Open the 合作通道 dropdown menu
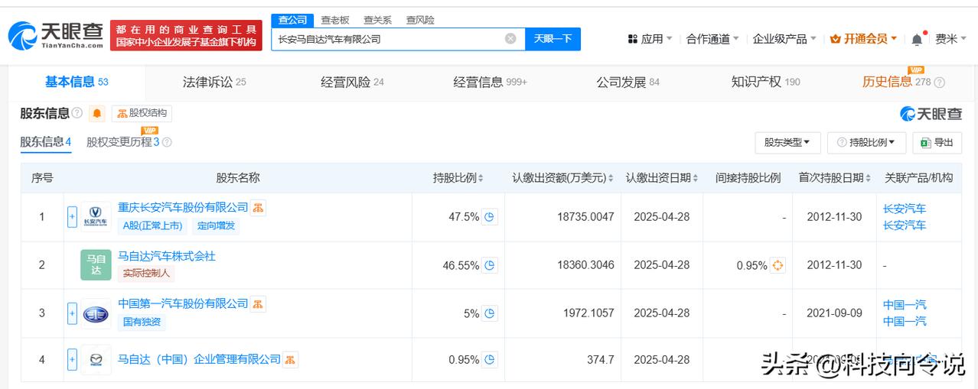Screen dimensions: 978x389 click(x=712, y=39)
